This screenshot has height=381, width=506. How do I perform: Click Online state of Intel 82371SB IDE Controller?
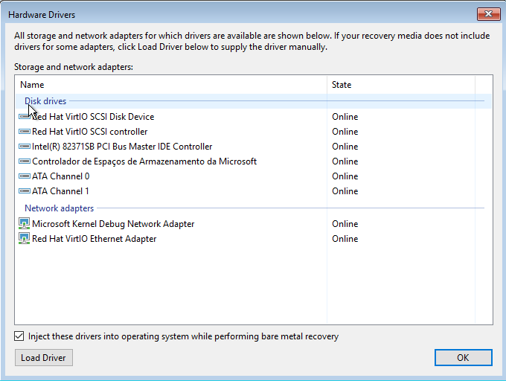tap(345, 146)
